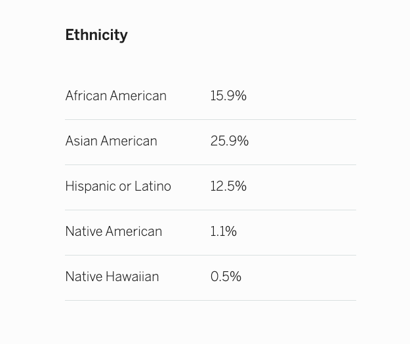The image size is (410, 344).
Task: Click the divider line below African American
Action: [211, 119]
